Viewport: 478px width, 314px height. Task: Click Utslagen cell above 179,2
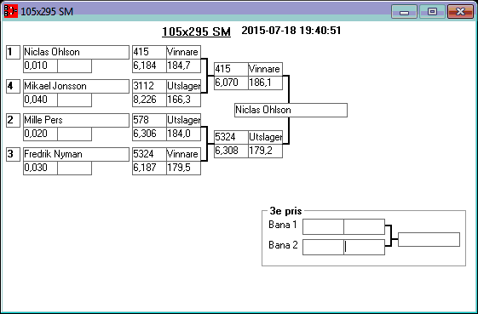coord(265,137)
